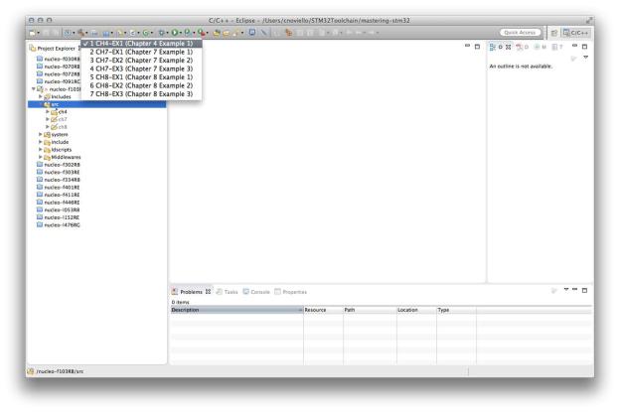Expand the ch8 folder arrow

[x=48, y=127]
